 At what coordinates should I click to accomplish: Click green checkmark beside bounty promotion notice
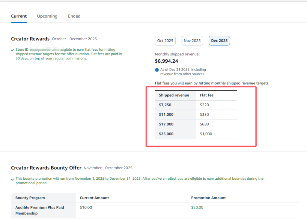coord(13,179)
